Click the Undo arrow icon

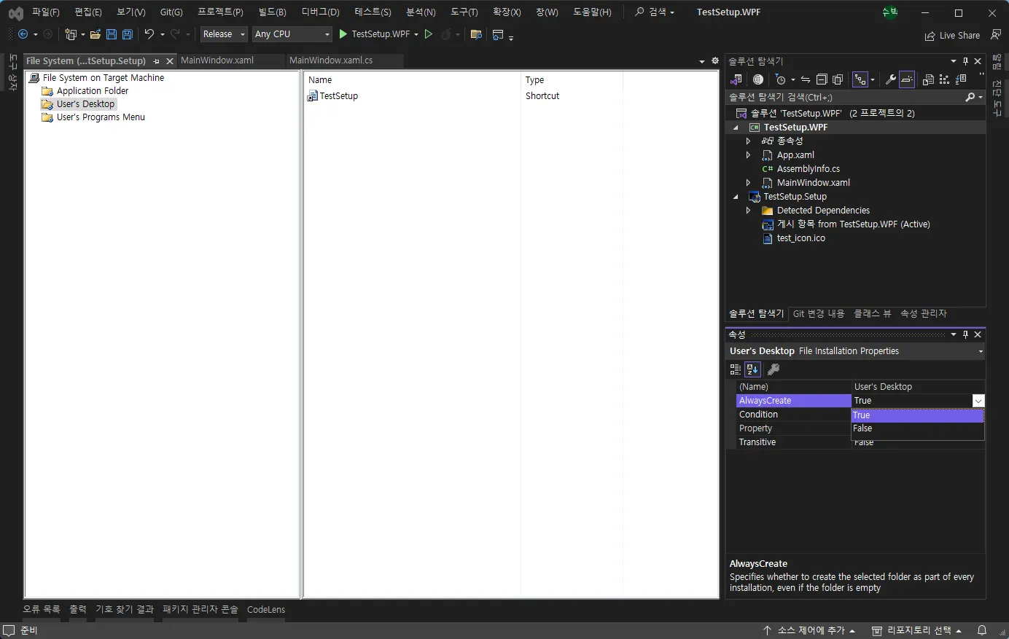coord(149,34)
